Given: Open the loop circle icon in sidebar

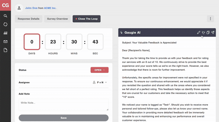Looking at the screenshot, I should click(x=5, y=24).
